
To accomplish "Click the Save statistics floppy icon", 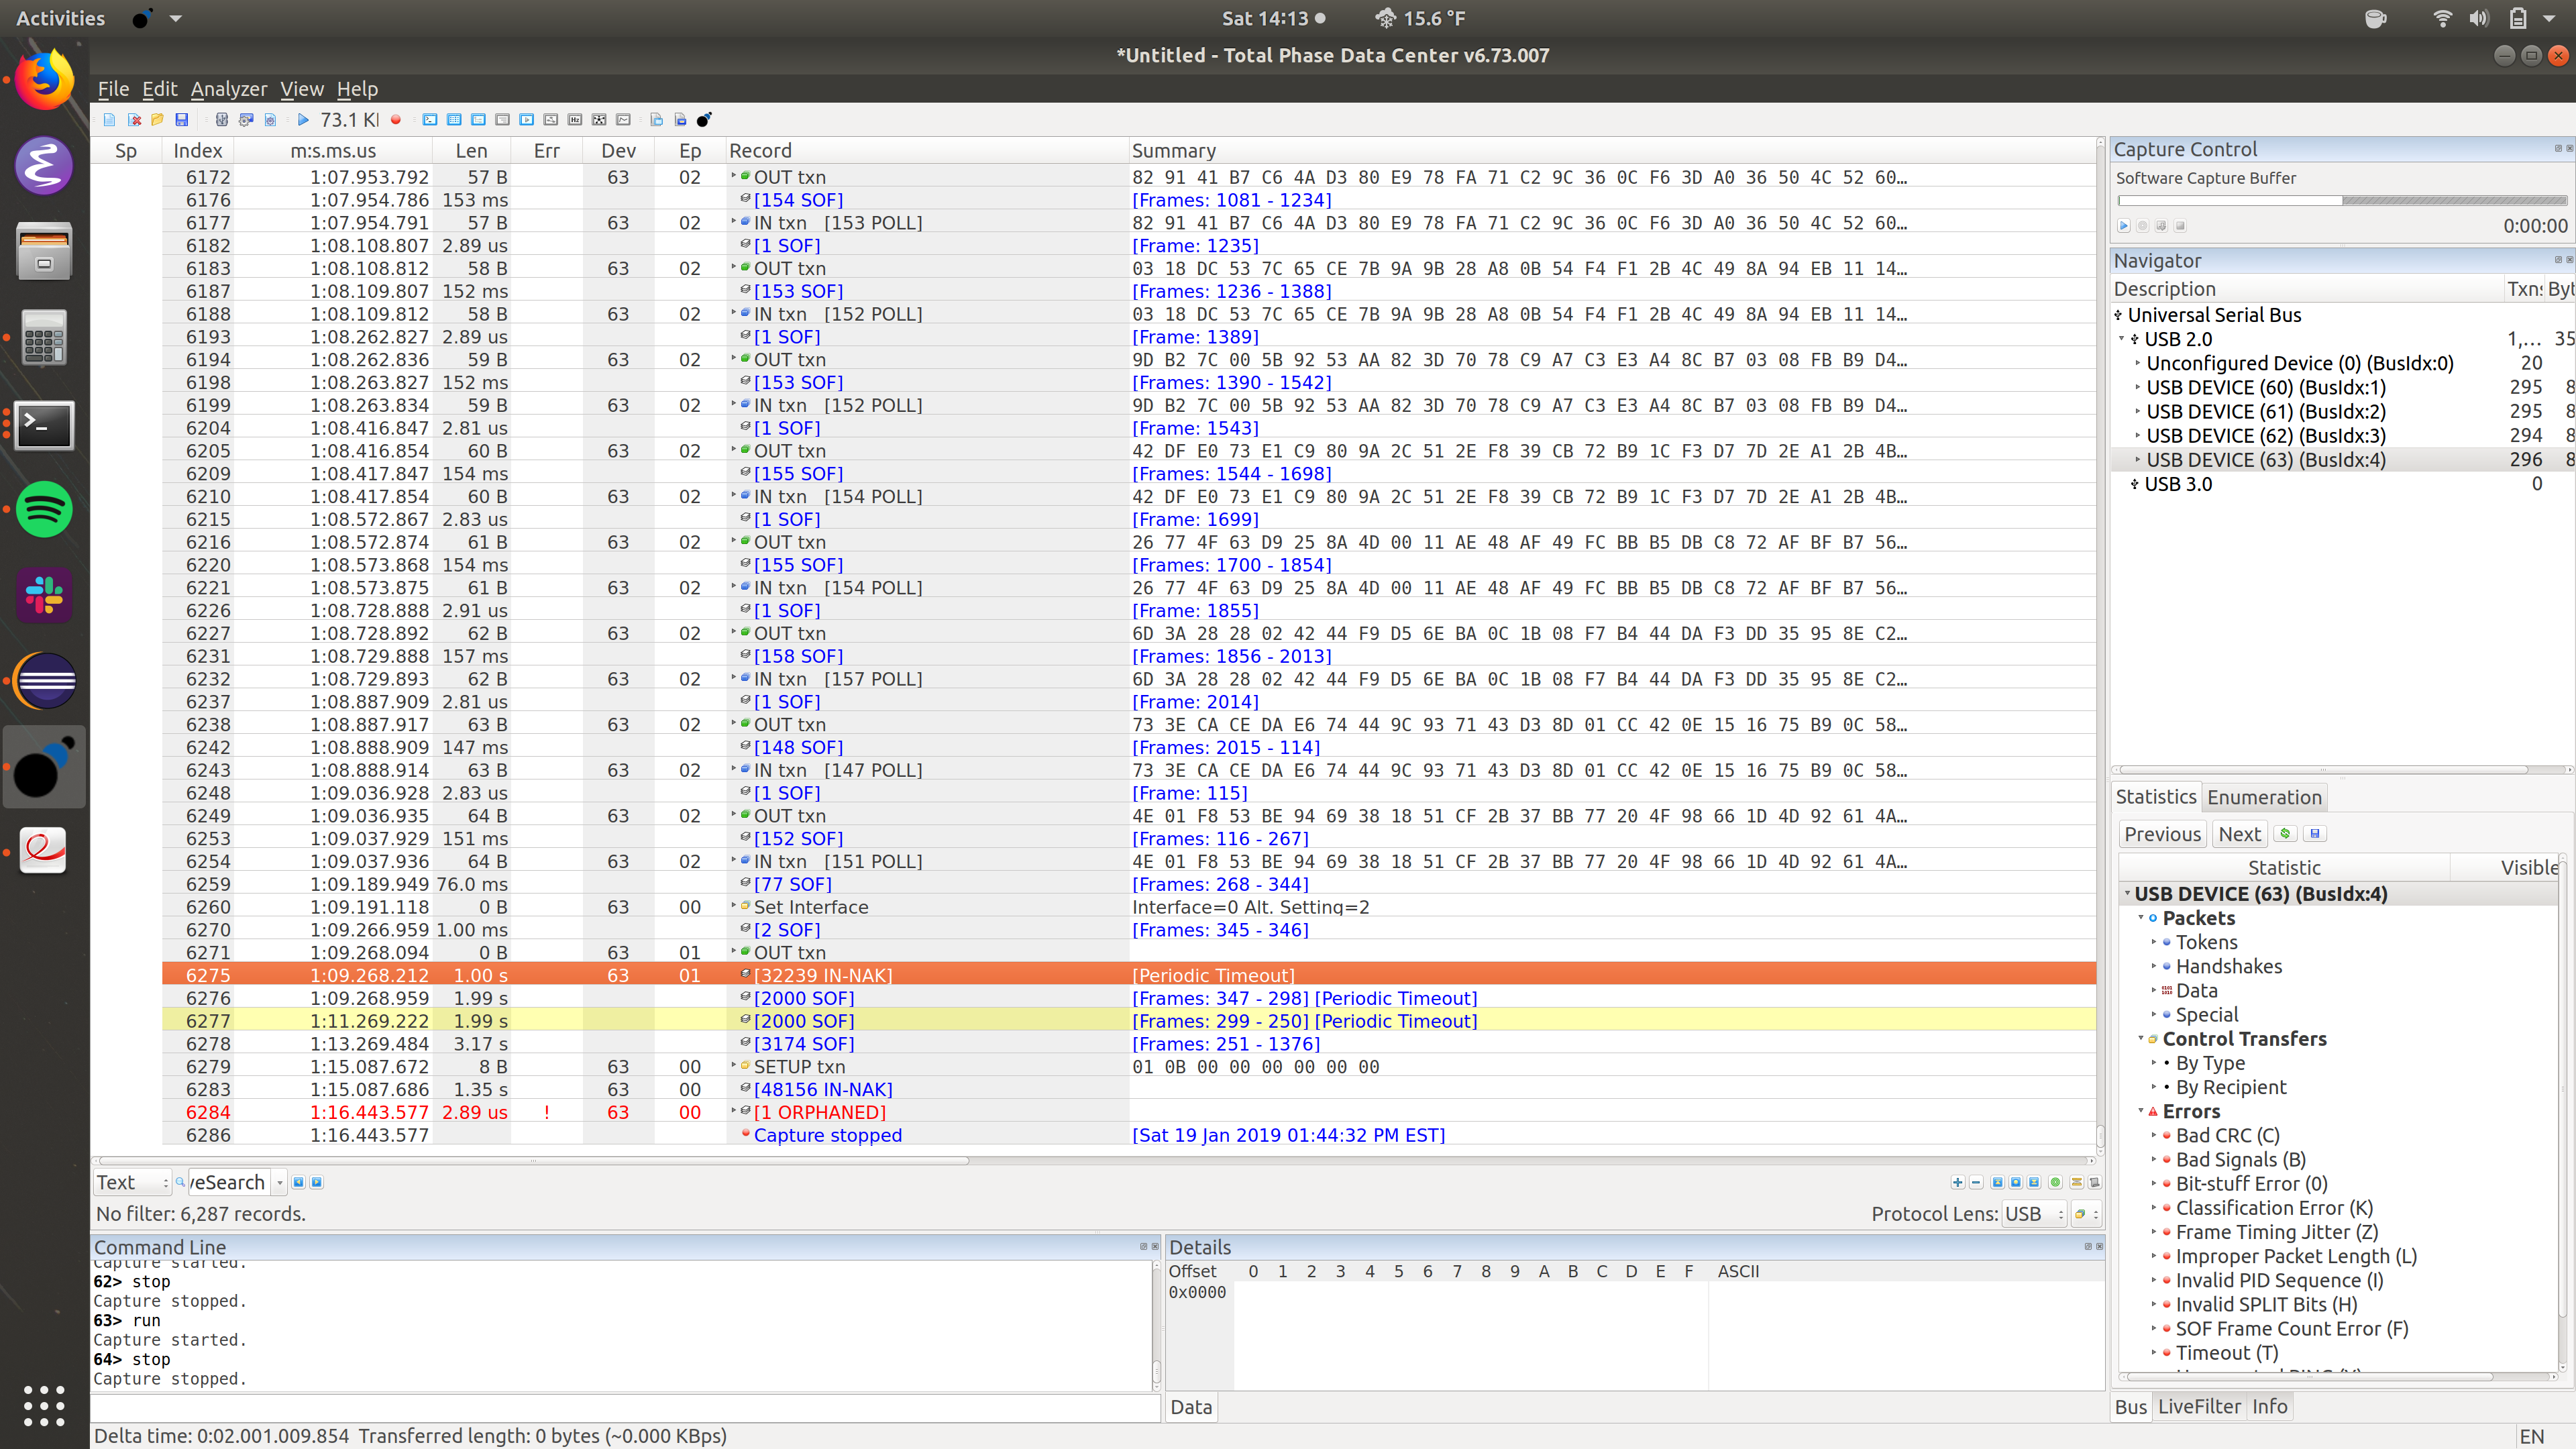I will [2315, 834].
